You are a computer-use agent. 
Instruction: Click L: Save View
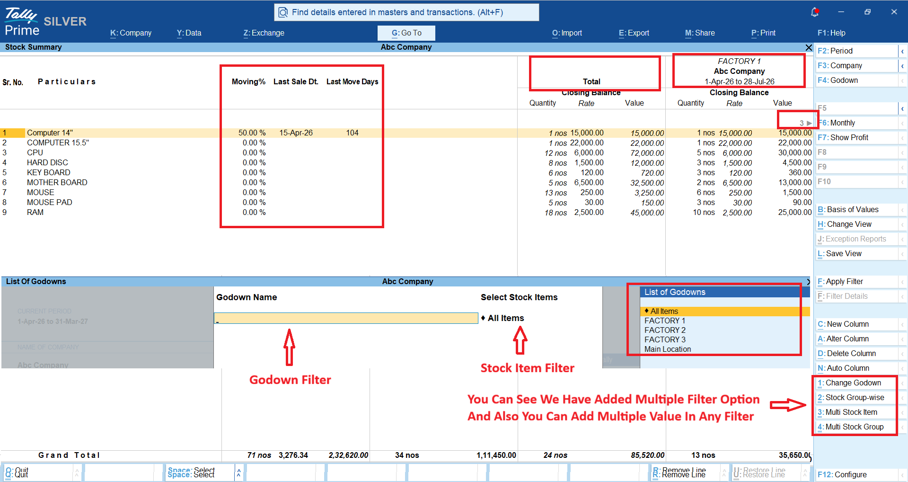857,254
